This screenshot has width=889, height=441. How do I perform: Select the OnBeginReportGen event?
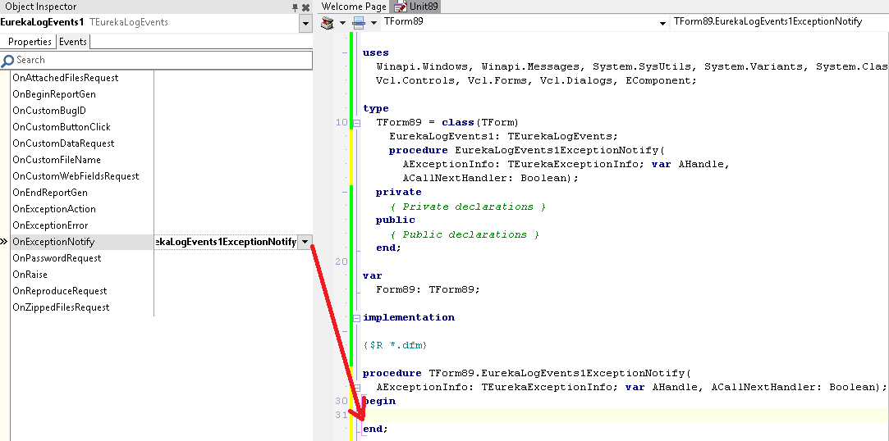[54, 94]
